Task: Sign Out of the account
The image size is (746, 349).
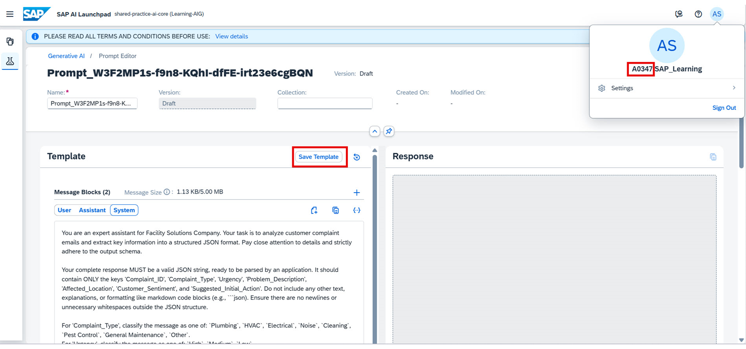Action: (724, 108)
